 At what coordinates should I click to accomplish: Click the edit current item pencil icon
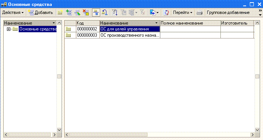coord(77,12)
